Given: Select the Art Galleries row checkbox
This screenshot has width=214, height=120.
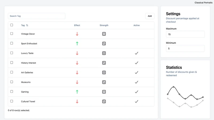Looking at the screenshot, I should tap(12, 72).
